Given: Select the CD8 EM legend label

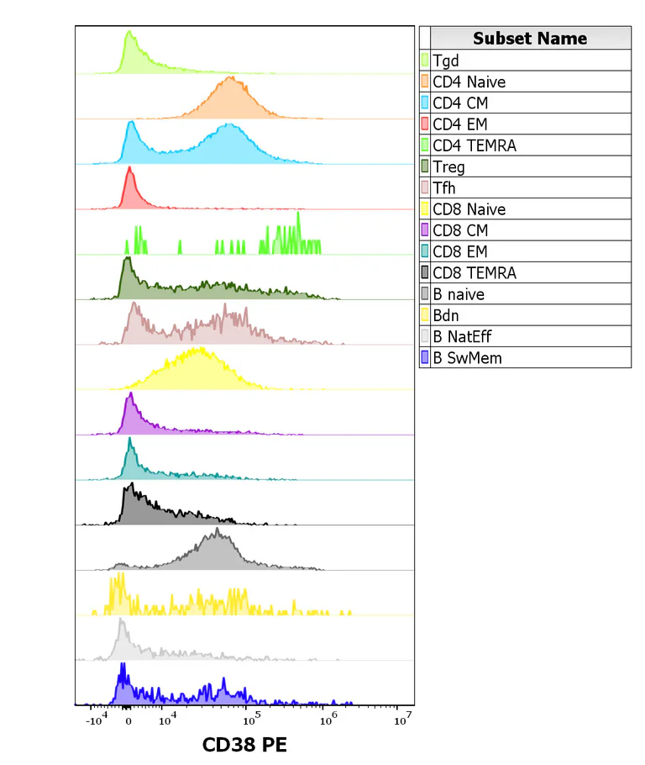Looking at the screenshot, I should pyautogui.click(x=459, y=251).
